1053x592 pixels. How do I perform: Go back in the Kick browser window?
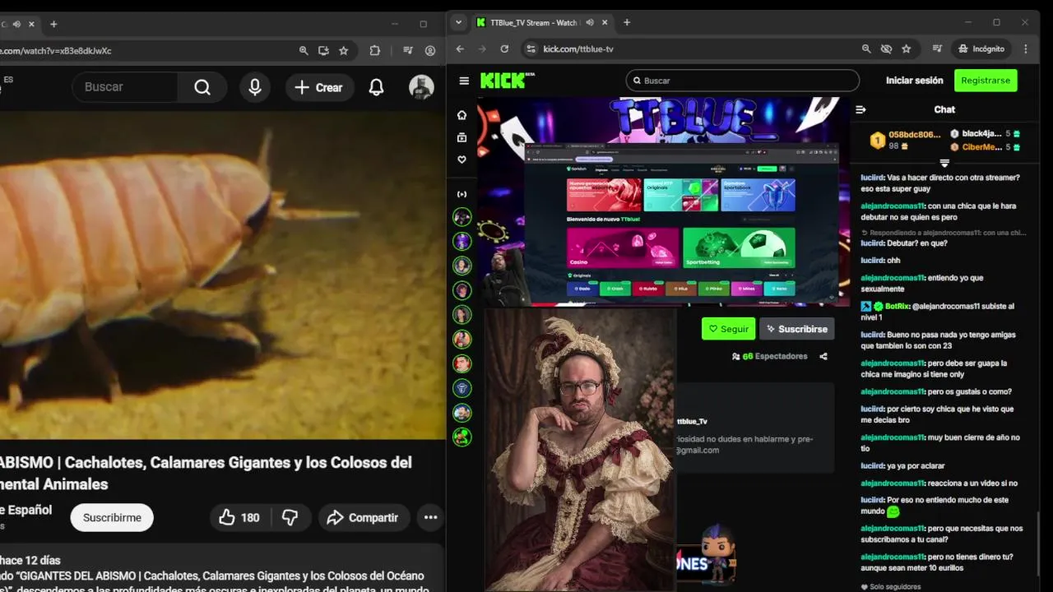tap(460, 49)
